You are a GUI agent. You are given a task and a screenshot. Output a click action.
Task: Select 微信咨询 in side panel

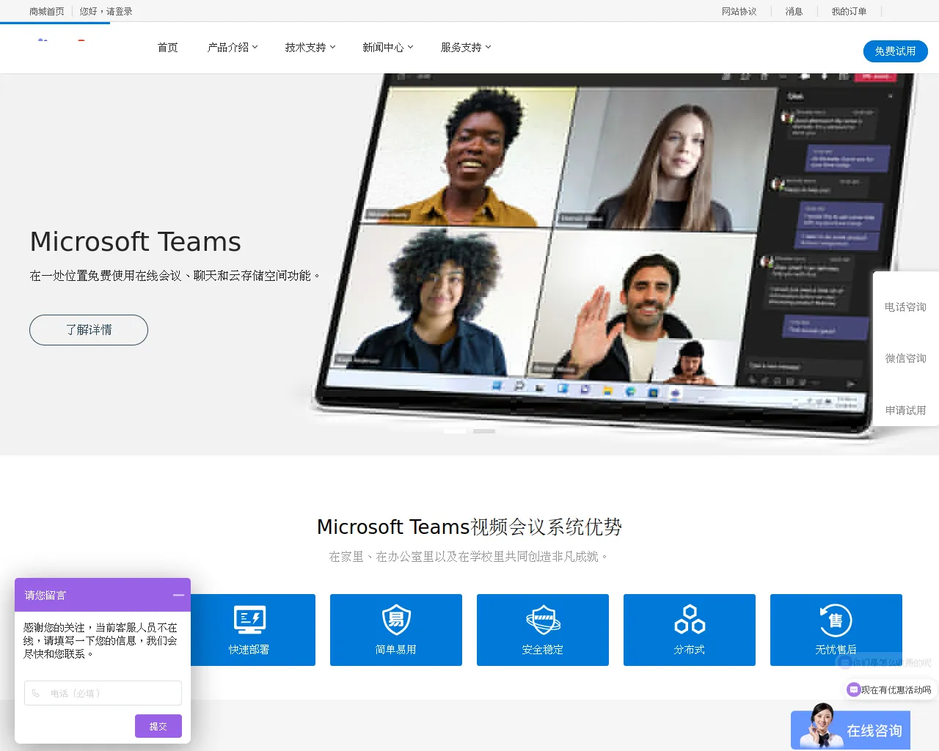(905, 358)
